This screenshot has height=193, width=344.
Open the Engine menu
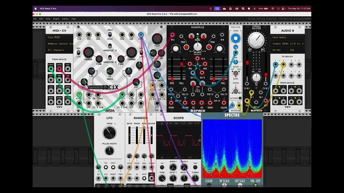pos(56,19)
